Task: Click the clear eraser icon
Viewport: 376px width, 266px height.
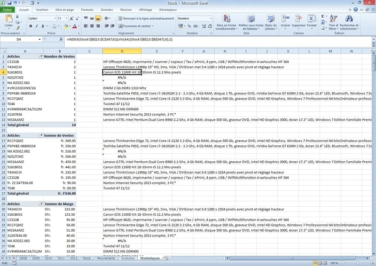Action: (322, 28)
